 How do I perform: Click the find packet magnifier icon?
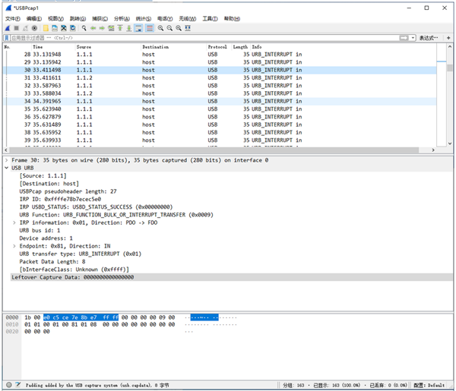(84, 28)
